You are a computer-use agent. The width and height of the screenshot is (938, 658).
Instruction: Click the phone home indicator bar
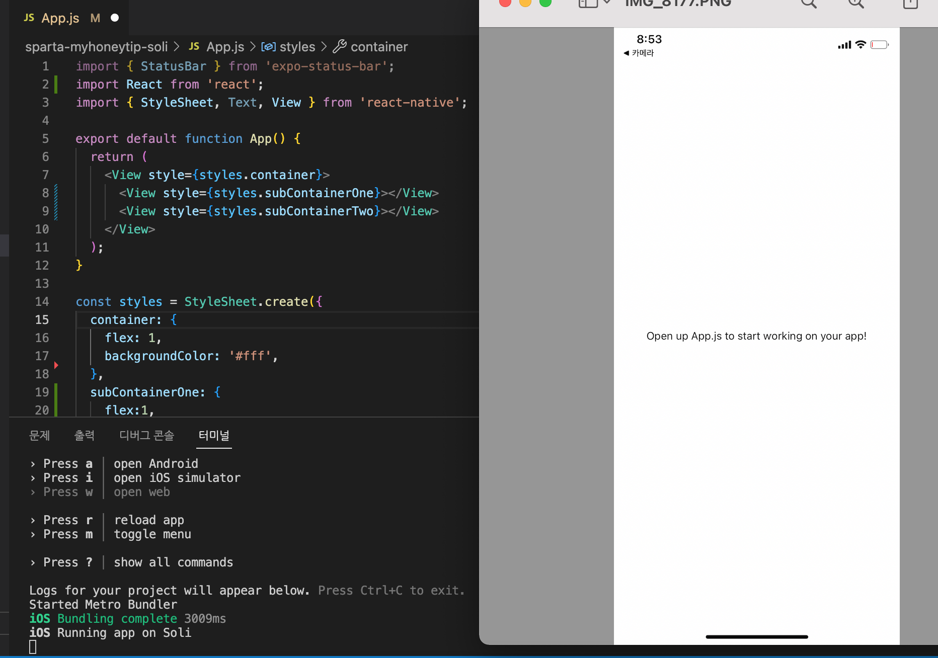757,637
